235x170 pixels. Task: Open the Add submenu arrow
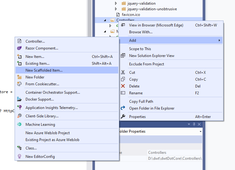pos(219,40)
